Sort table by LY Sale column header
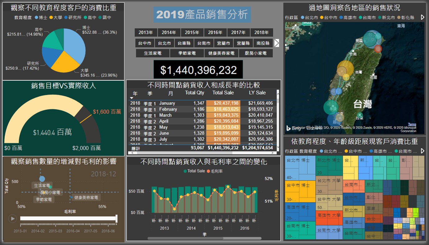429x245 pixels. click(x=257, y=93)
